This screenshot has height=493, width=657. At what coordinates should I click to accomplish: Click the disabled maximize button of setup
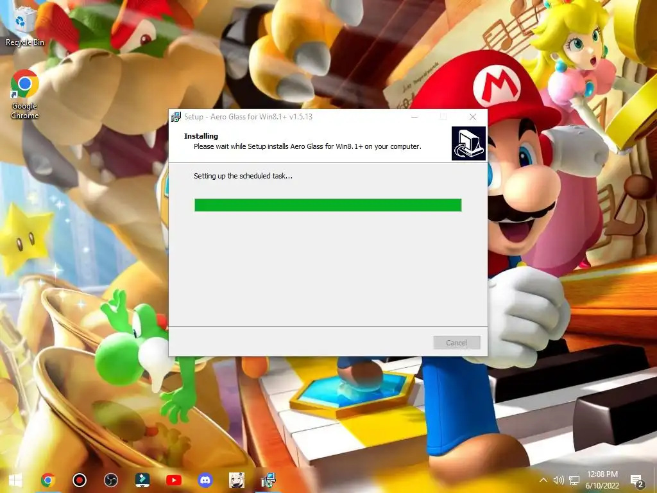[443, 117]
